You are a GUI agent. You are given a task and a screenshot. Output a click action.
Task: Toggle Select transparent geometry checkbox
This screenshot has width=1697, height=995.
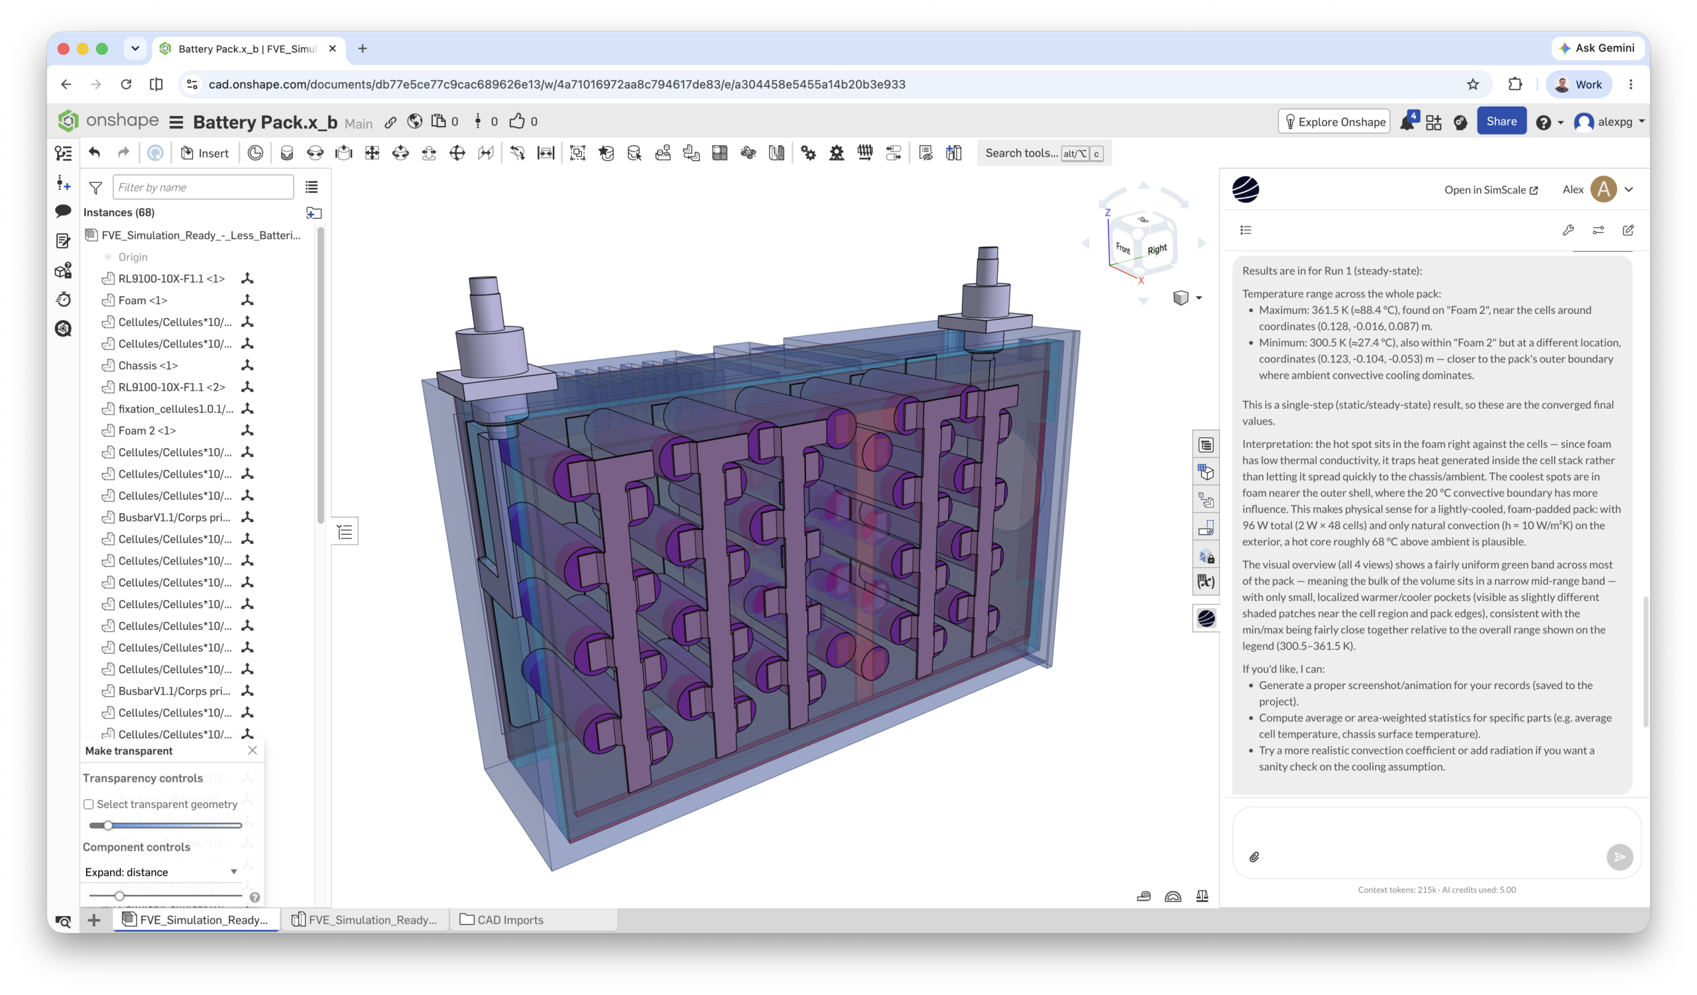88,804
